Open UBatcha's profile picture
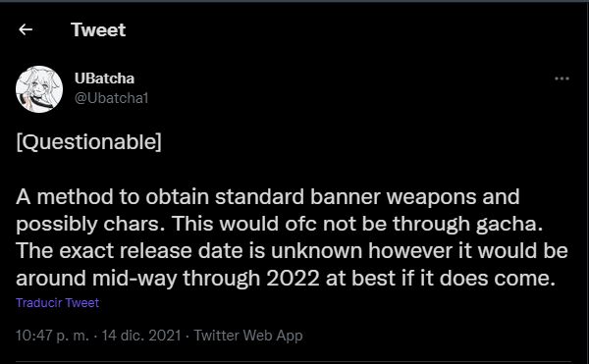 [x=39, y=89]
